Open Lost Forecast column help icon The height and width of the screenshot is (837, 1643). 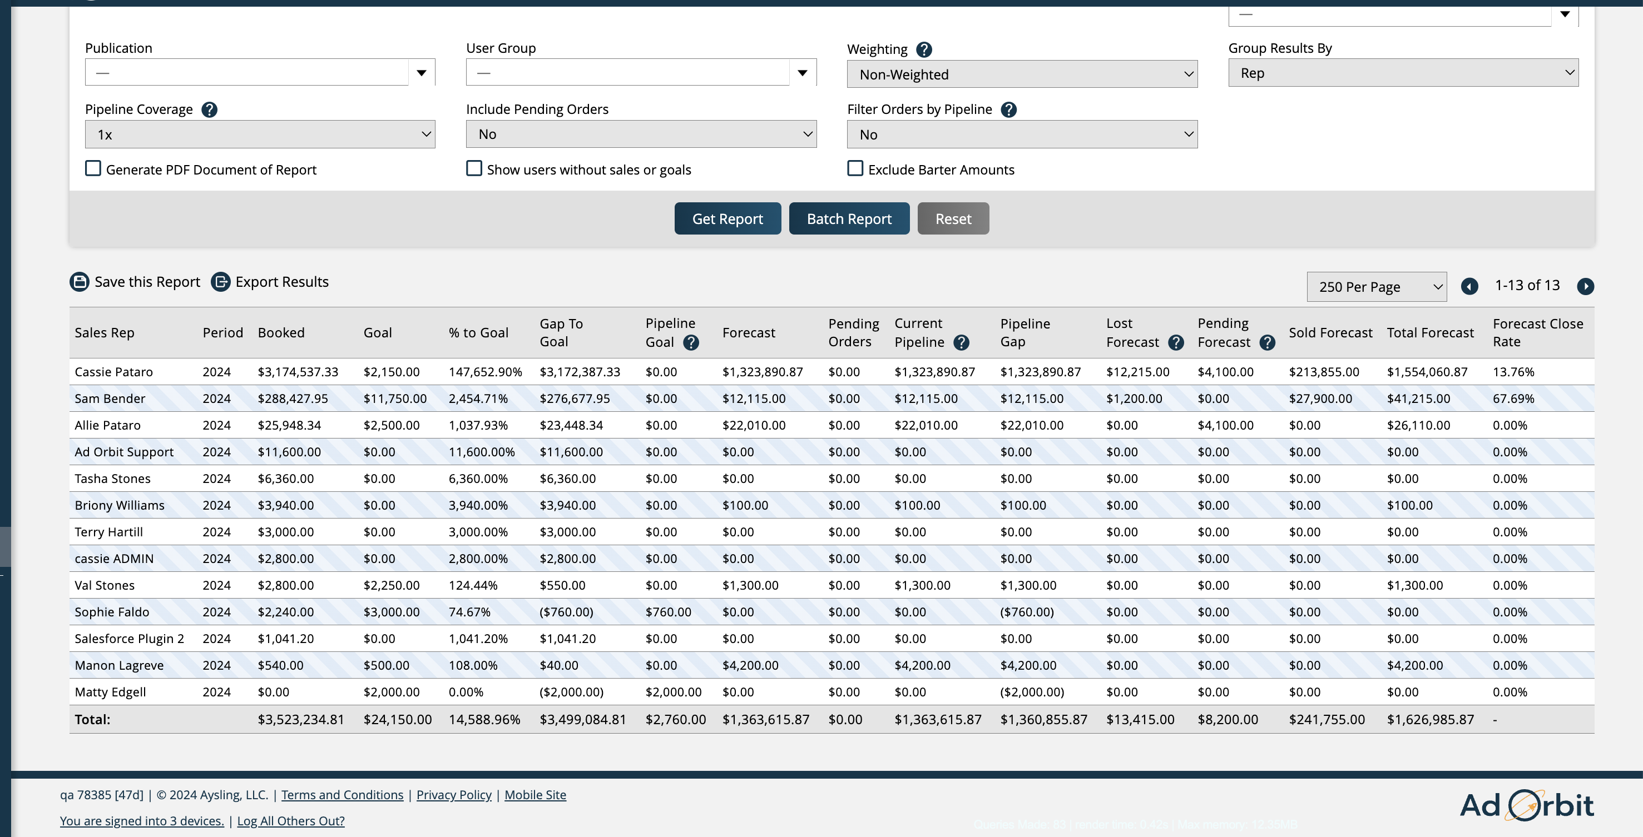click(1176, 342)
